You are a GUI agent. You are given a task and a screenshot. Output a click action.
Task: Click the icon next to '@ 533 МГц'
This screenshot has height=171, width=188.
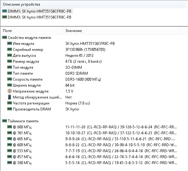tap(9, 151)
